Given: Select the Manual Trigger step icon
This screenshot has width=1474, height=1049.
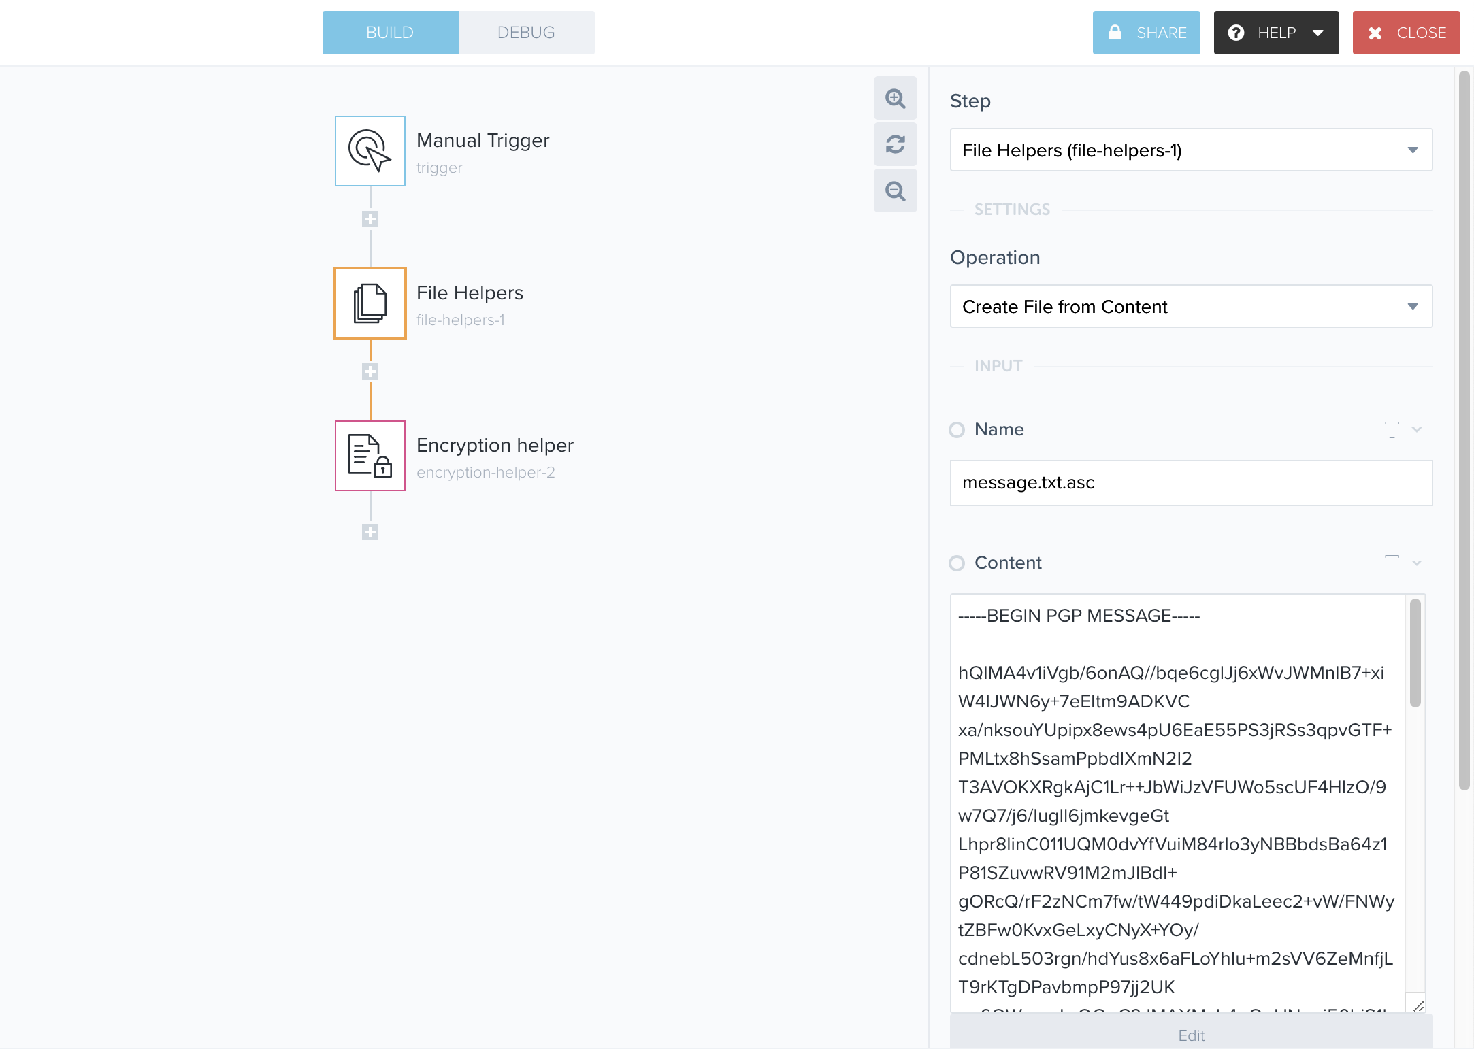Looking at the screenshot, I should pyautogui.click(x=370, y=150).
